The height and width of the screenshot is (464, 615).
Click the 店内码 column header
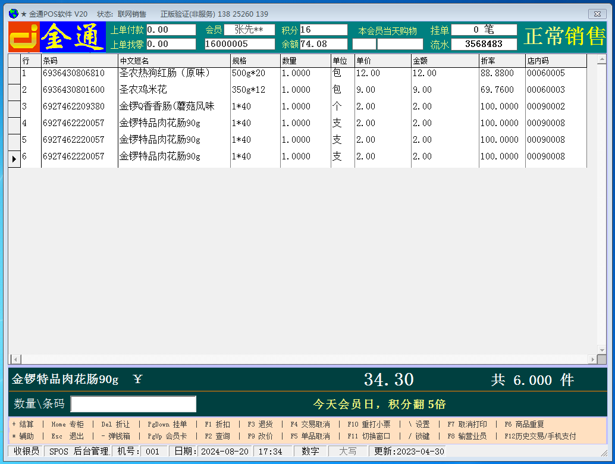pyautogui.click(x=556, y=61)
